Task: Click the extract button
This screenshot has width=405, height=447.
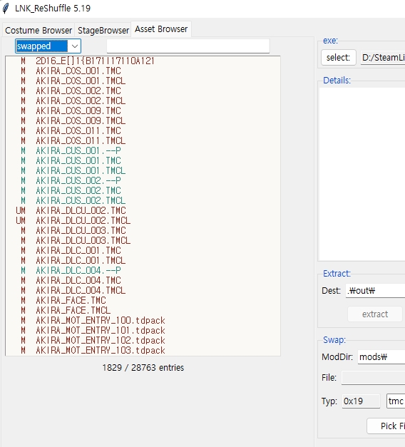Action: pos(375,314)
